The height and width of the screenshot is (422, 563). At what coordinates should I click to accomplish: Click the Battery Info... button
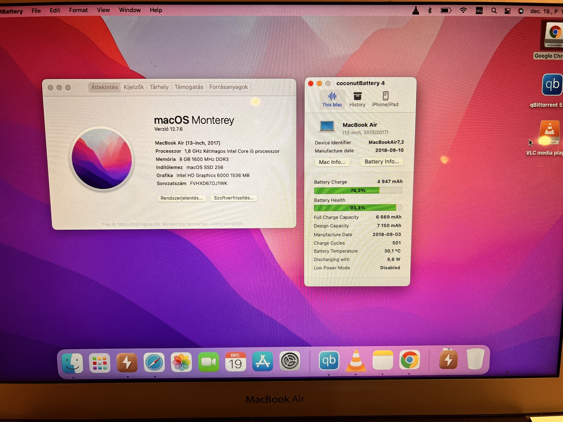point(382,162)
